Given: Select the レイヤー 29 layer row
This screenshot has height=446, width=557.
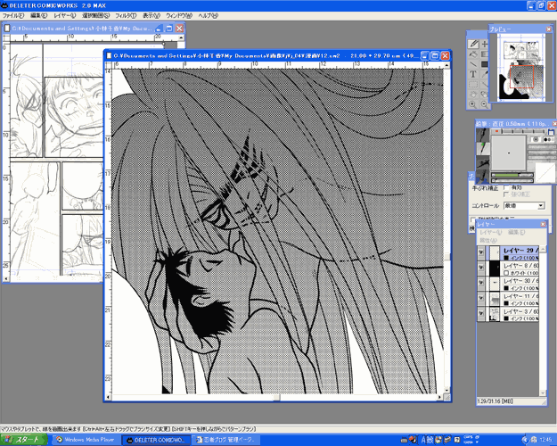Looking at the screenshot, I should coord(508,253).
